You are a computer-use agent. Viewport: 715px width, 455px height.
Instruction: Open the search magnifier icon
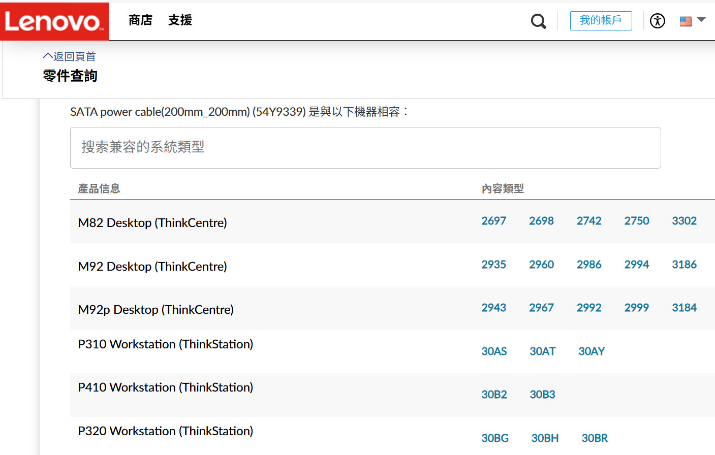(x=538, y=21)
